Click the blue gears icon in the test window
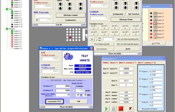Viewport: 175px width, 112px height. point(69,57)
